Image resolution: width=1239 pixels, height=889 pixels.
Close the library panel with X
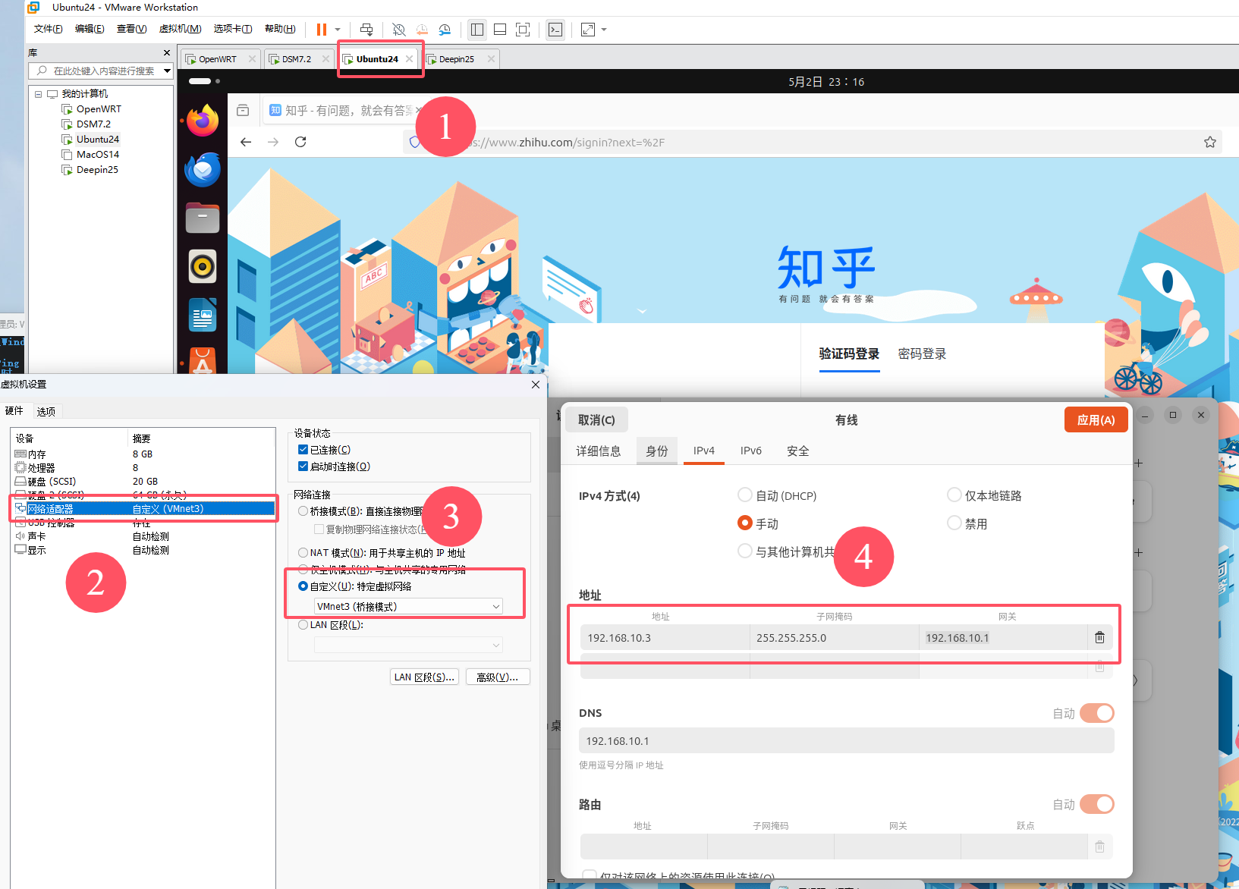tap(167, 52)
